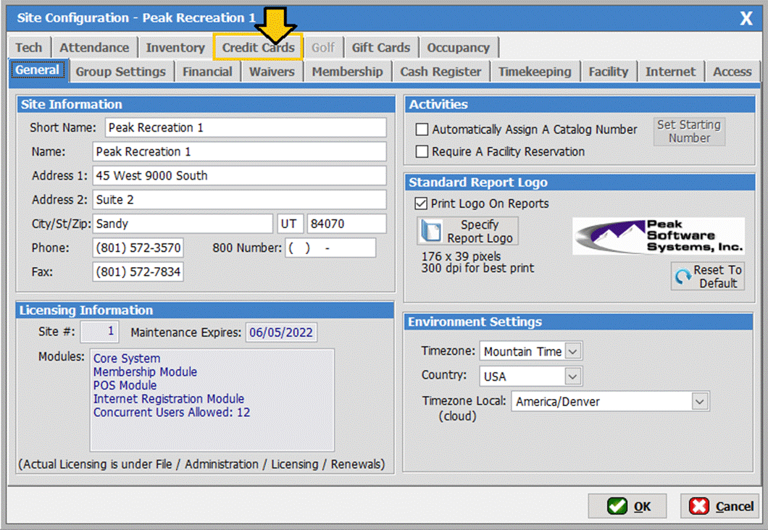768x530 pixels.
Task: Open the Financial tab
Action: pyautogui.click(x=207, y=72)
